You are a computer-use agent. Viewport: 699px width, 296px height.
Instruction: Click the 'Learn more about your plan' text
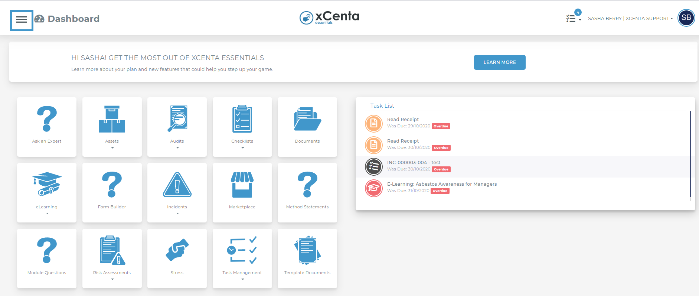click(172, 69)
